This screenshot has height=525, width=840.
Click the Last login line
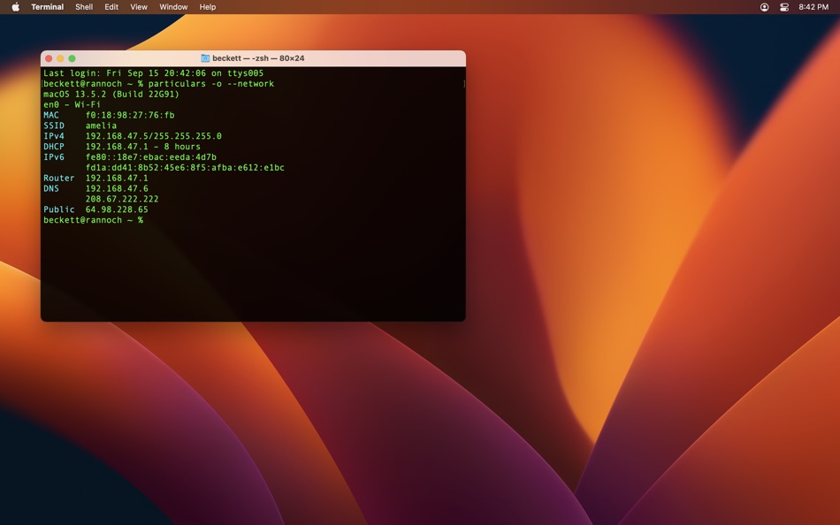click(x=153, y=72)
